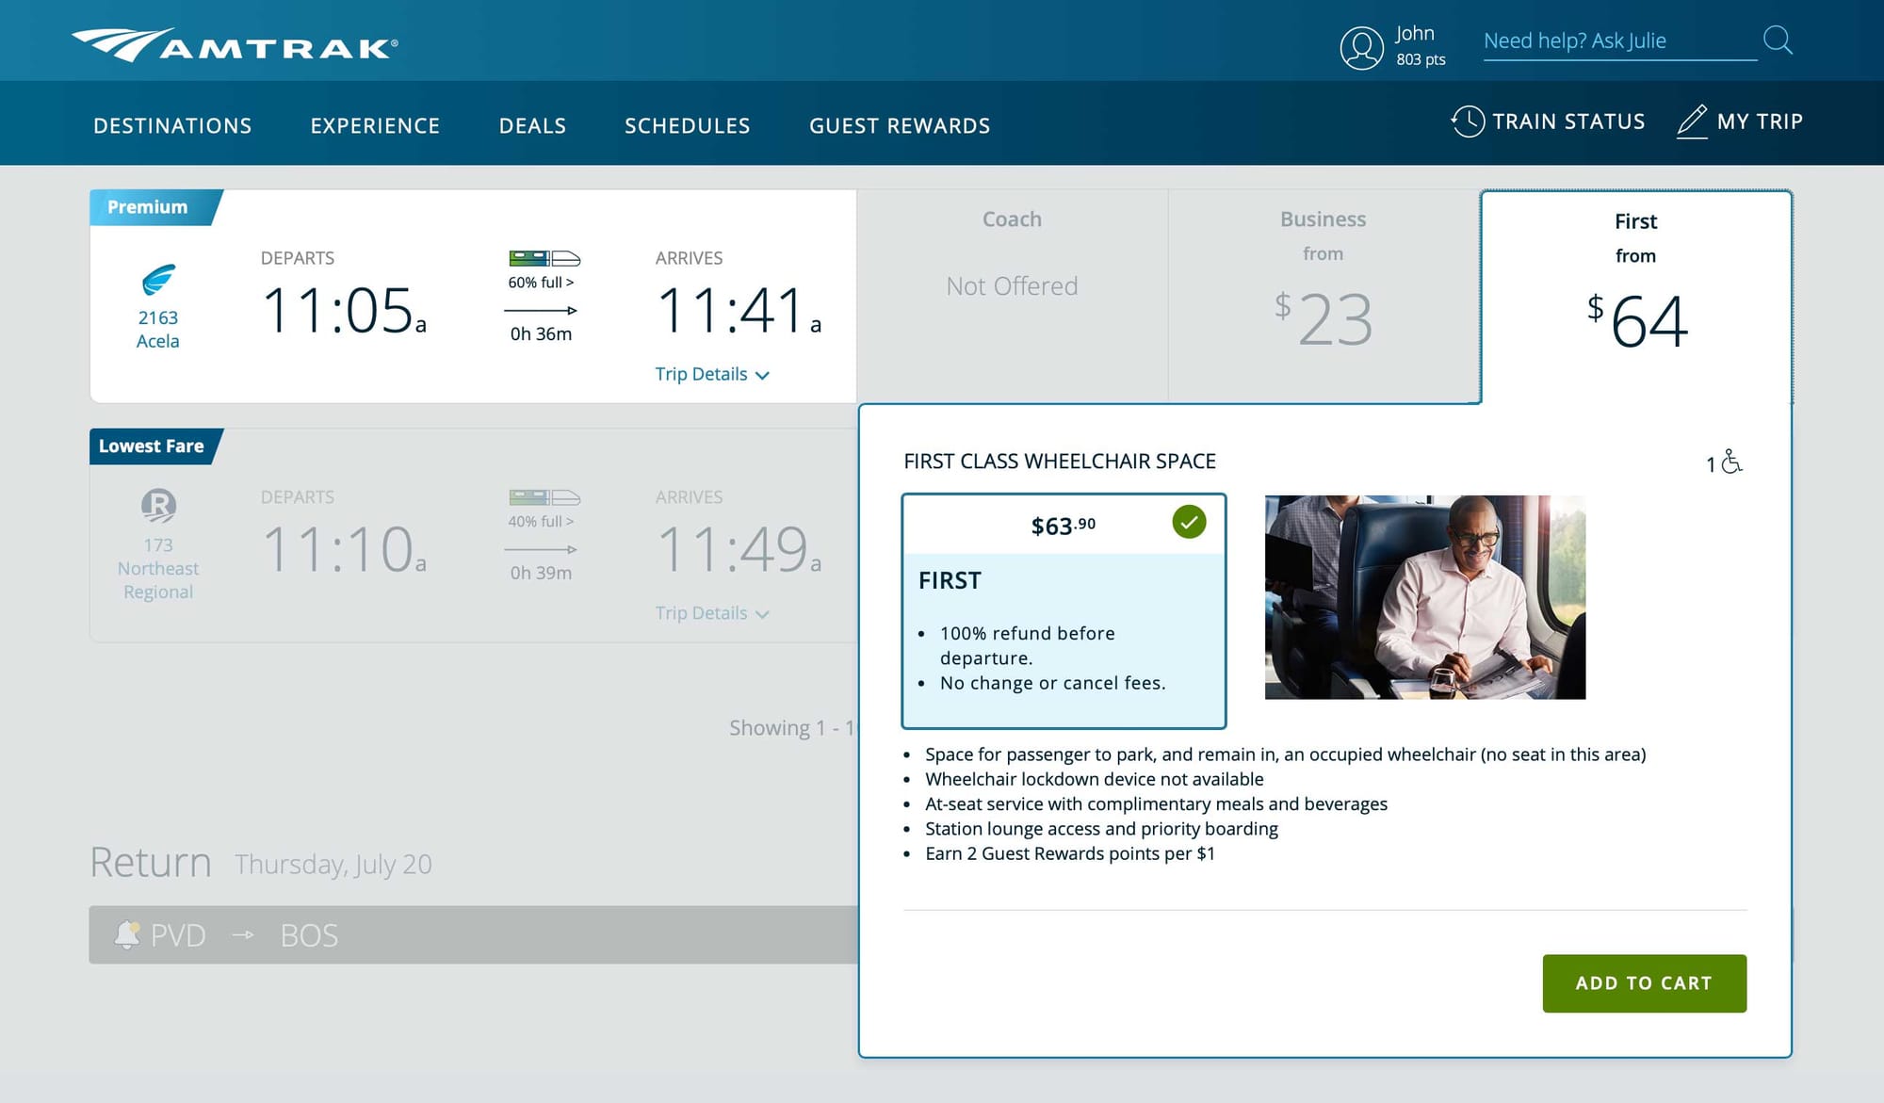Click the Add to Cart button
The image size is (1884, 1103).
(1644, 982)
